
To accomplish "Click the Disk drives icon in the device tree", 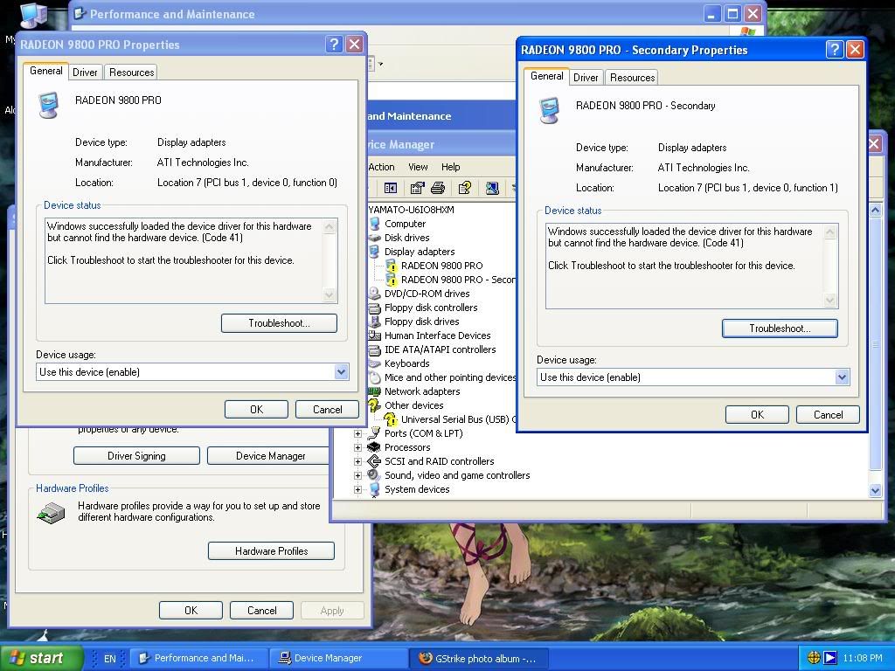I will click(x=374, y=238).
